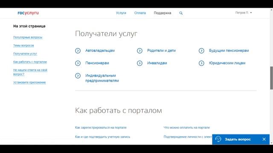Viewport: 273px width, 153px height.
Task: Click arrow icon beside Инвалидам
Action: 139,63
